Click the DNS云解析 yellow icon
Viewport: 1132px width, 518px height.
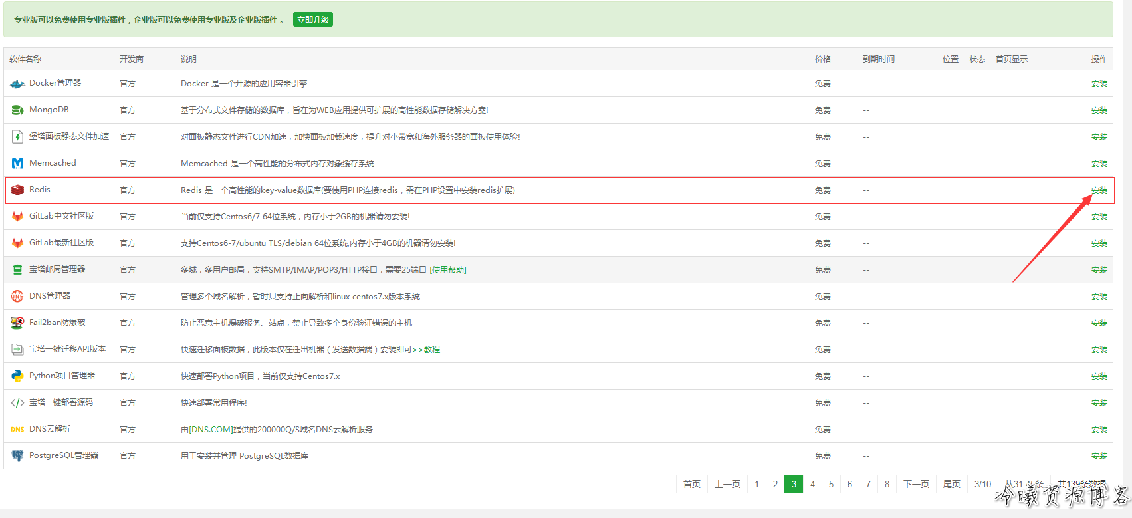[17, 430]
